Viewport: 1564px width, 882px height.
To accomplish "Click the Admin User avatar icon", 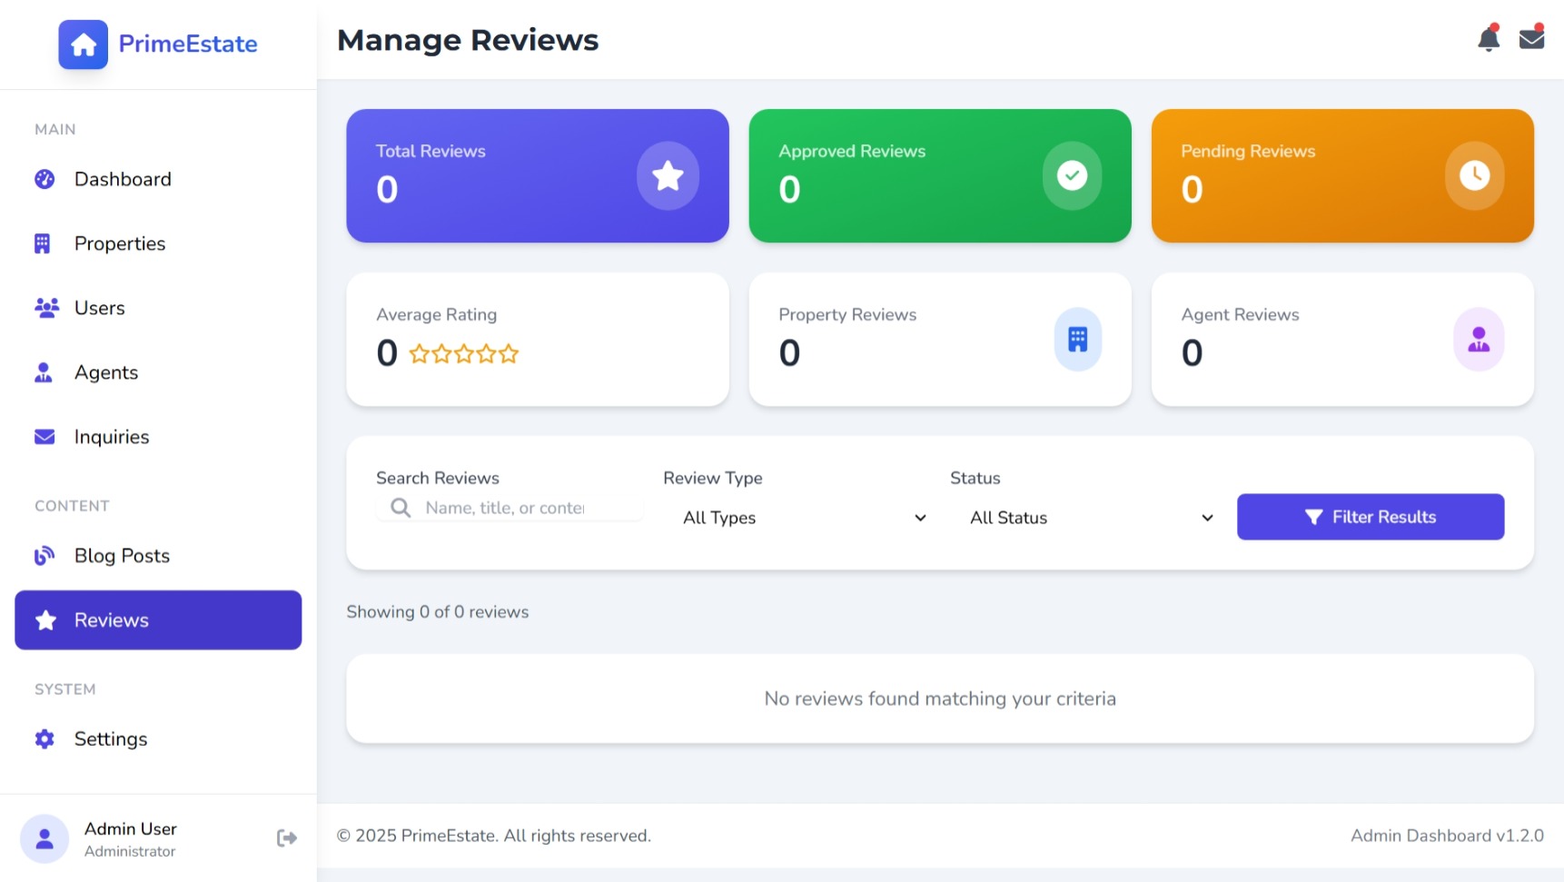I will 45,838.
